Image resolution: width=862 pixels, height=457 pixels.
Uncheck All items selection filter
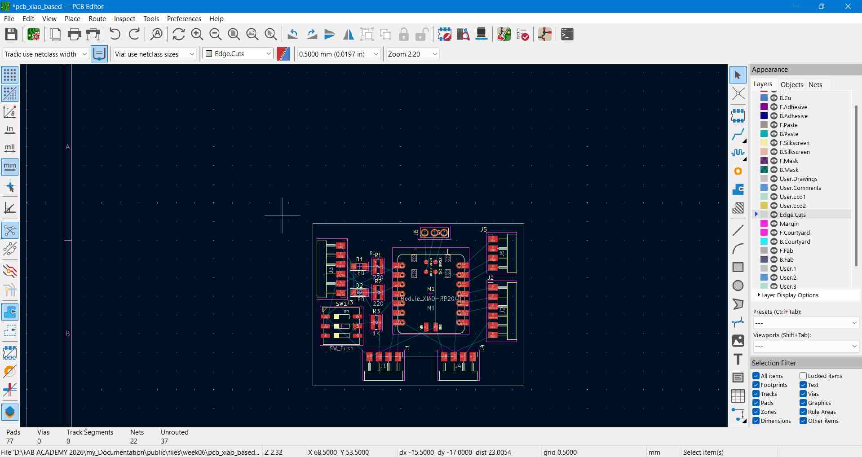tap(756, 376)
